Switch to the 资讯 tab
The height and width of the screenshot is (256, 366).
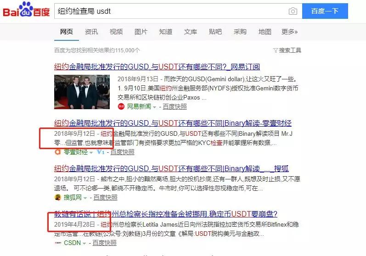coord(91,32)
